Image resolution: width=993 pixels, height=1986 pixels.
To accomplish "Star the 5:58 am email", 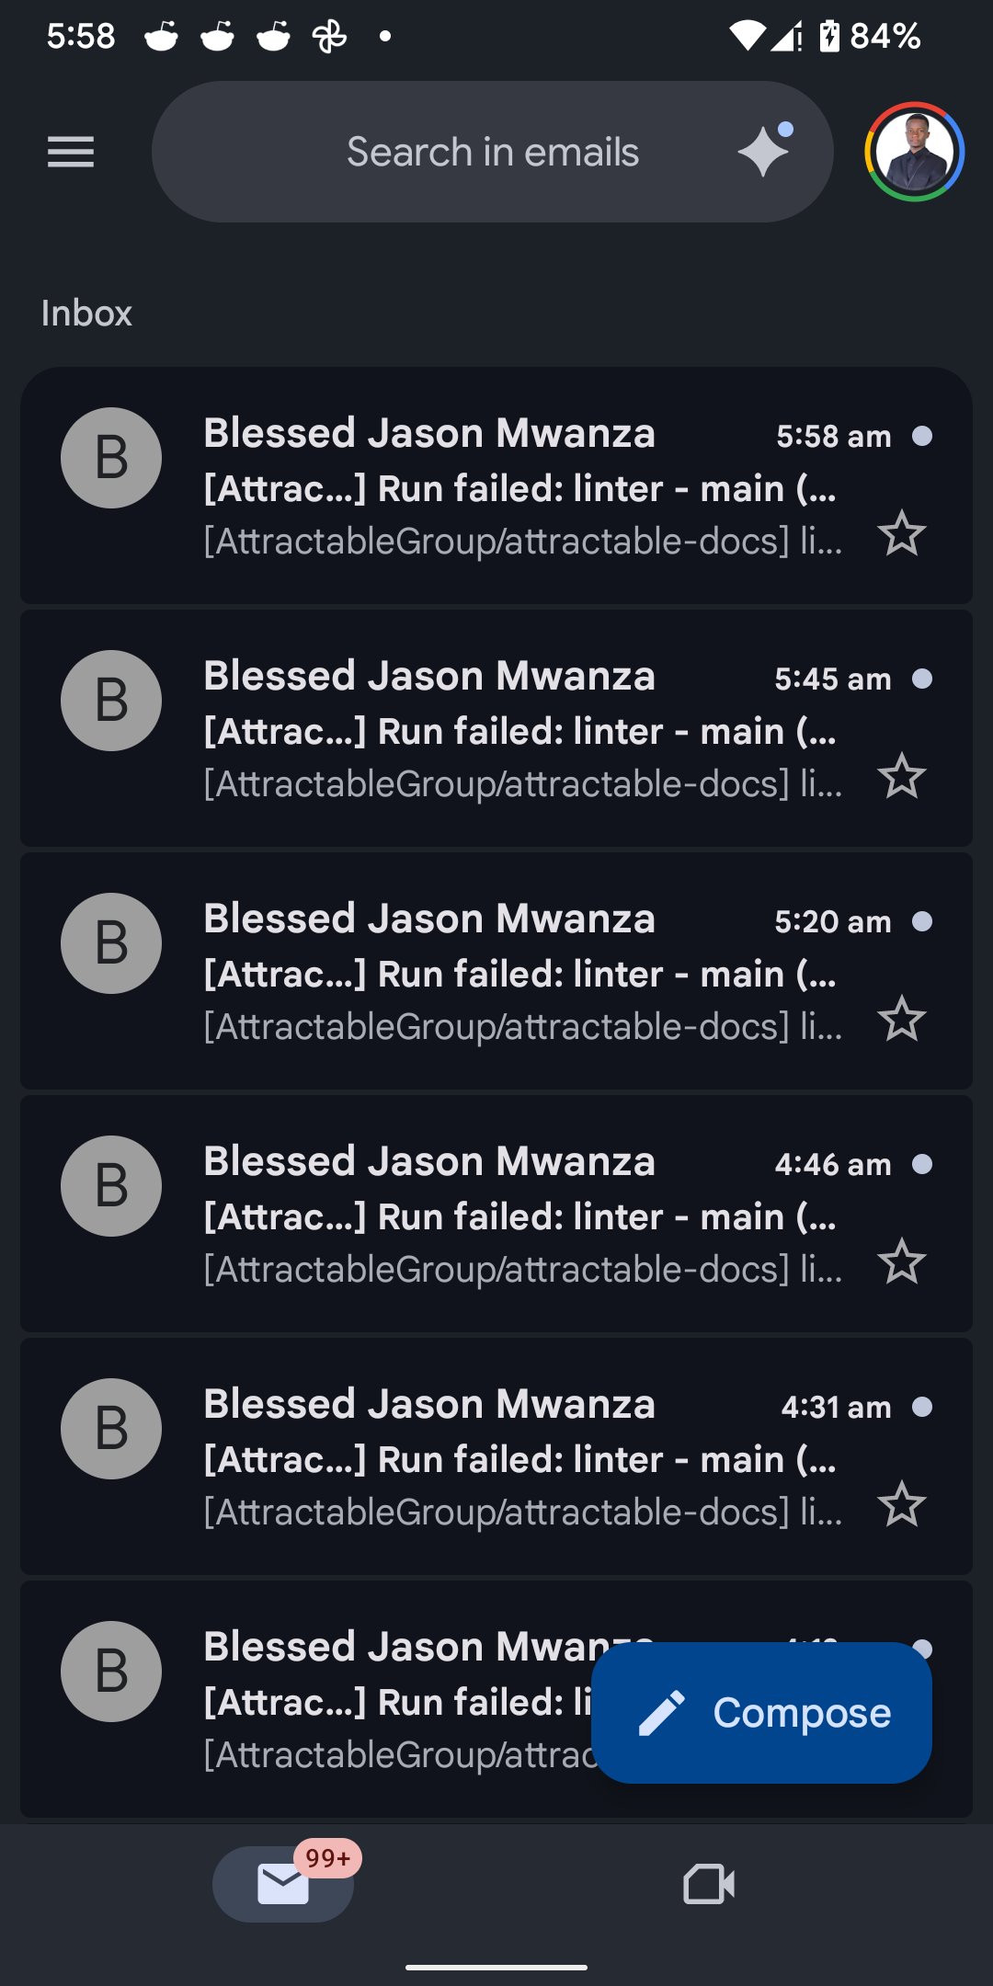I will pos(901,533).
